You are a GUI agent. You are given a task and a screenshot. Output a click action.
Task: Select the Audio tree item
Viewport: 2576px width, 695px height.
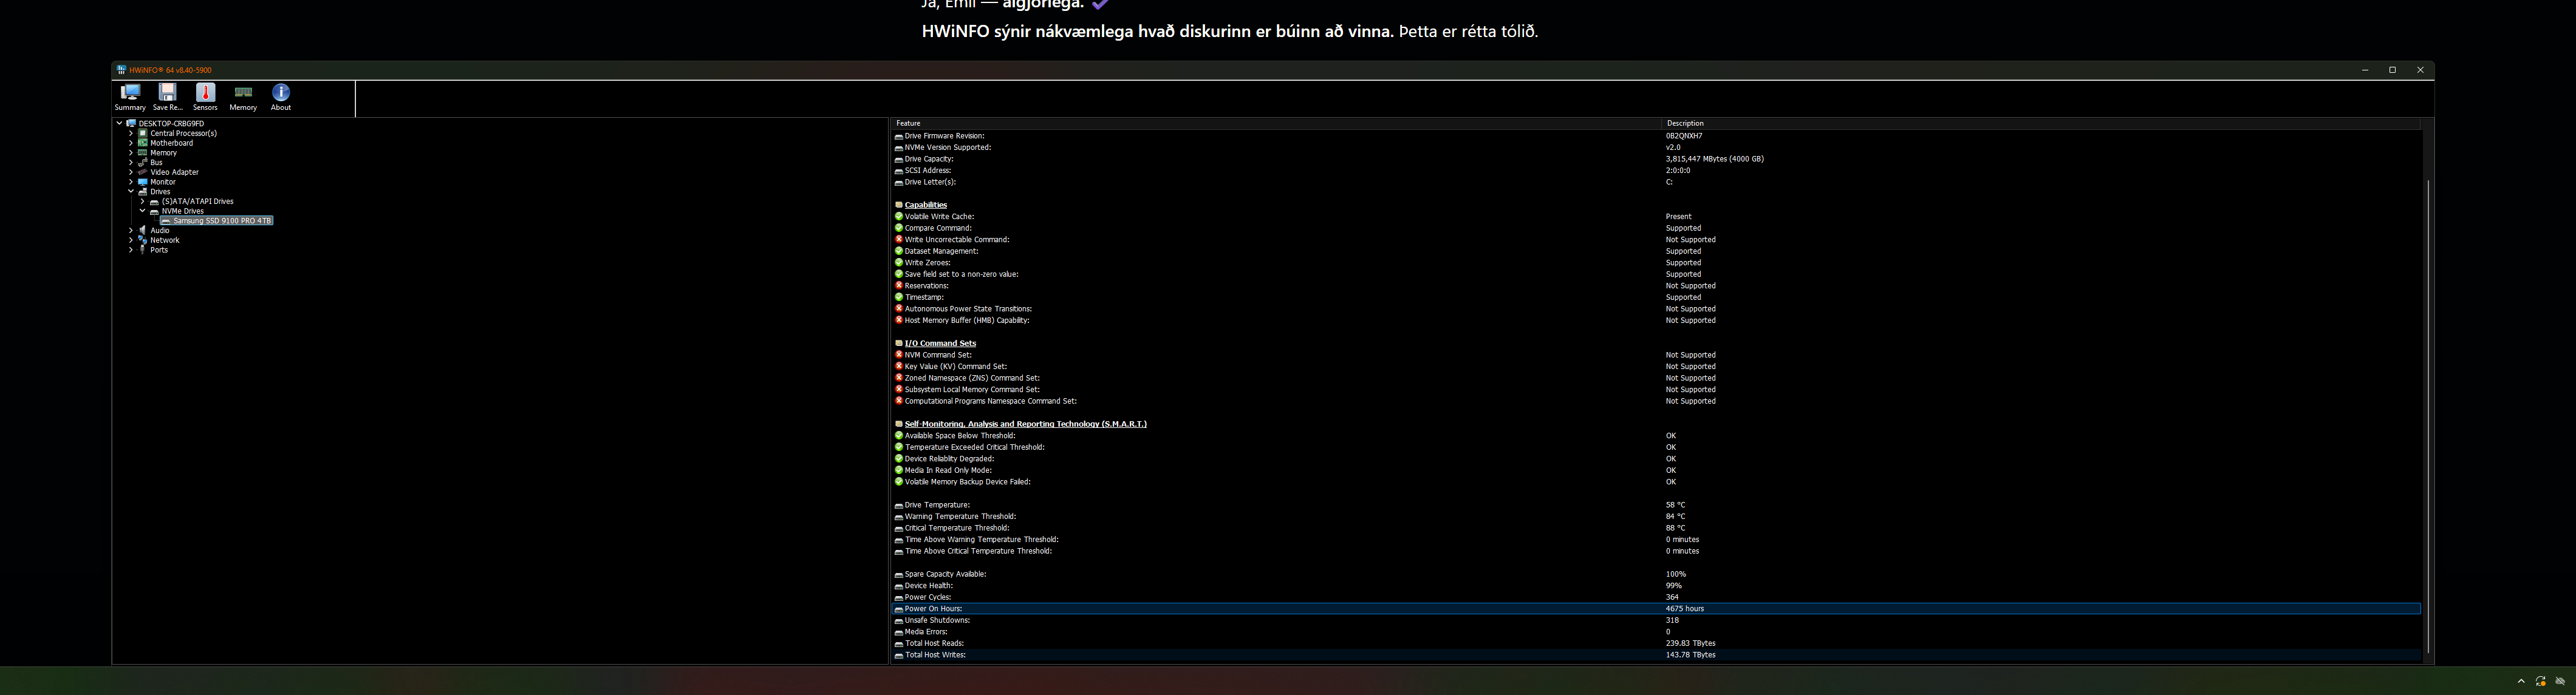coord(160,230)
